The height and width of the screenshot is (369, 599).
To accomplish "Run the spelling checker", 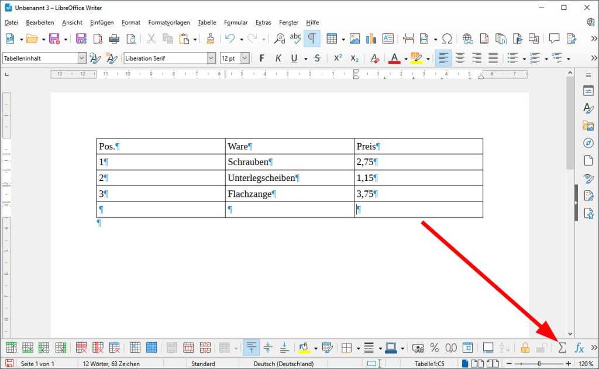I will click(x=295, y=39).
